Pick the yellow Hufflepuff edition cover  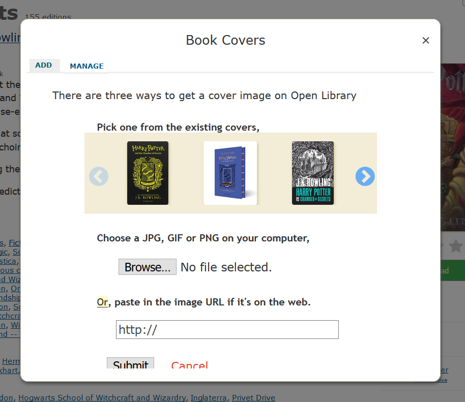pos(148,173)
